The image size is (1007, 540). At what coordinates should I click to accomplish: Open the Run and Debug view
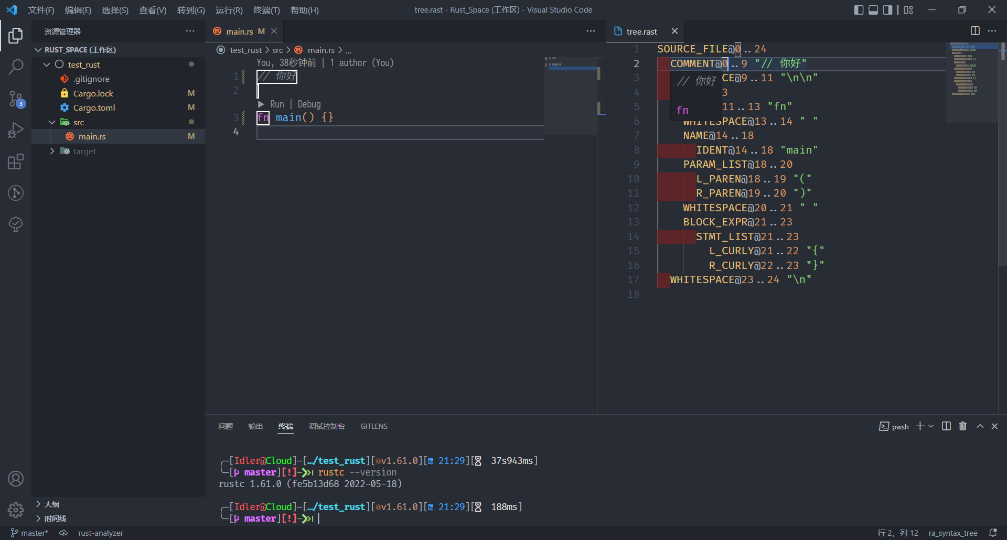16,130
